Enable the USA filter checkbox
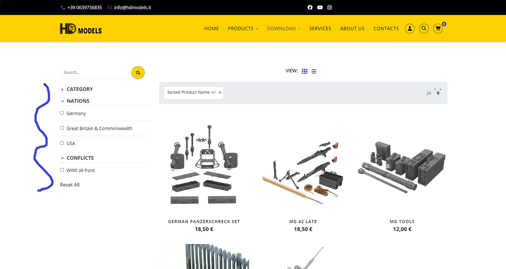The width and height of the screenshot is (506, 269). coord(62,143)
